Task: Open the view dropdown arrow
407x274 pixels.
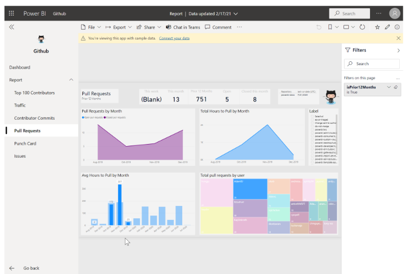Action: pos(353,27)
